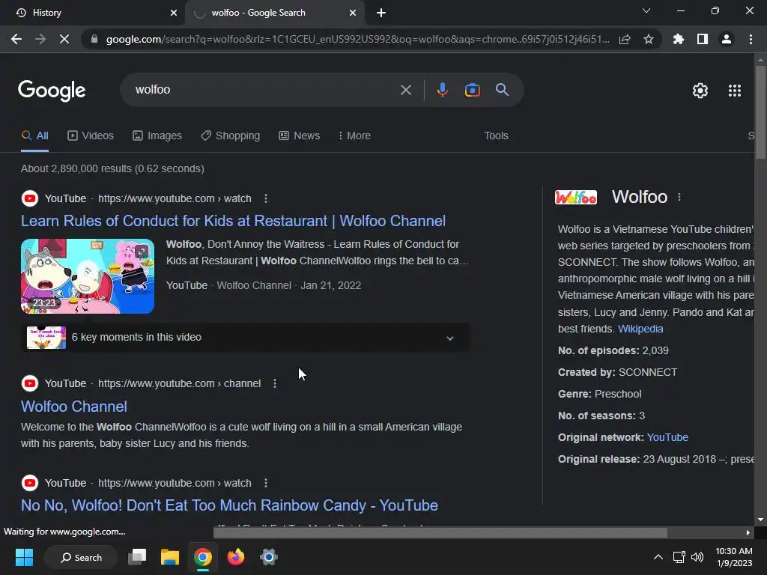Open the tab search chevron
The width and height of the screenshot is (767, 575).
tap(646, 10)
